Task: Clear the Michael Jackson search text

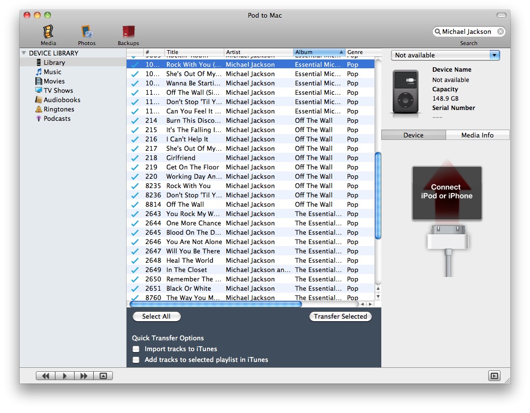Action: (x=500, y=31)
